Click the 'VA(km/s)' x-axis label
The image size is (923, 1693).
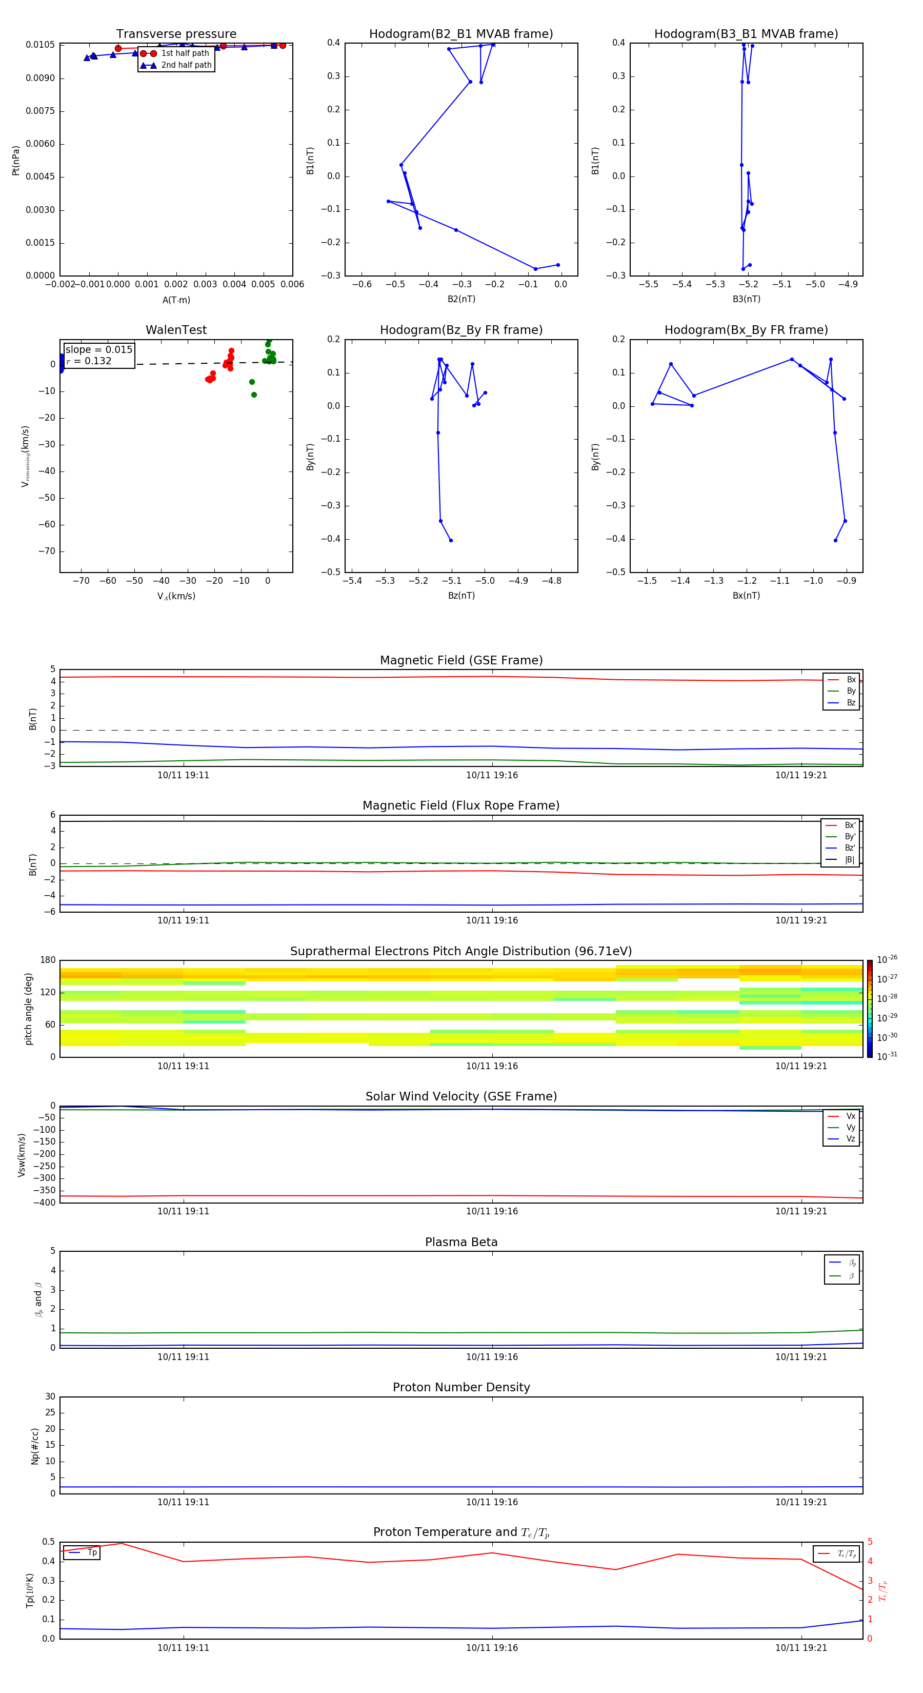(176, 596)
